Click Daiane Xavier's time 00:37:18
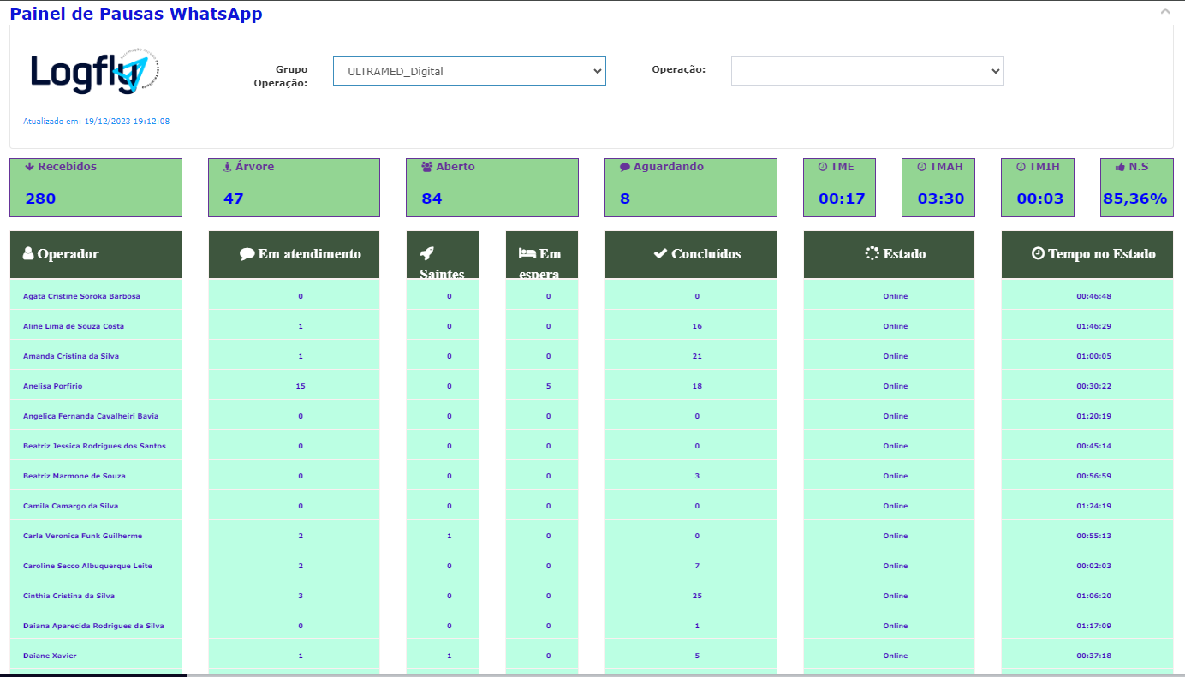The image size is (1185, 677). pos(1094,656)
